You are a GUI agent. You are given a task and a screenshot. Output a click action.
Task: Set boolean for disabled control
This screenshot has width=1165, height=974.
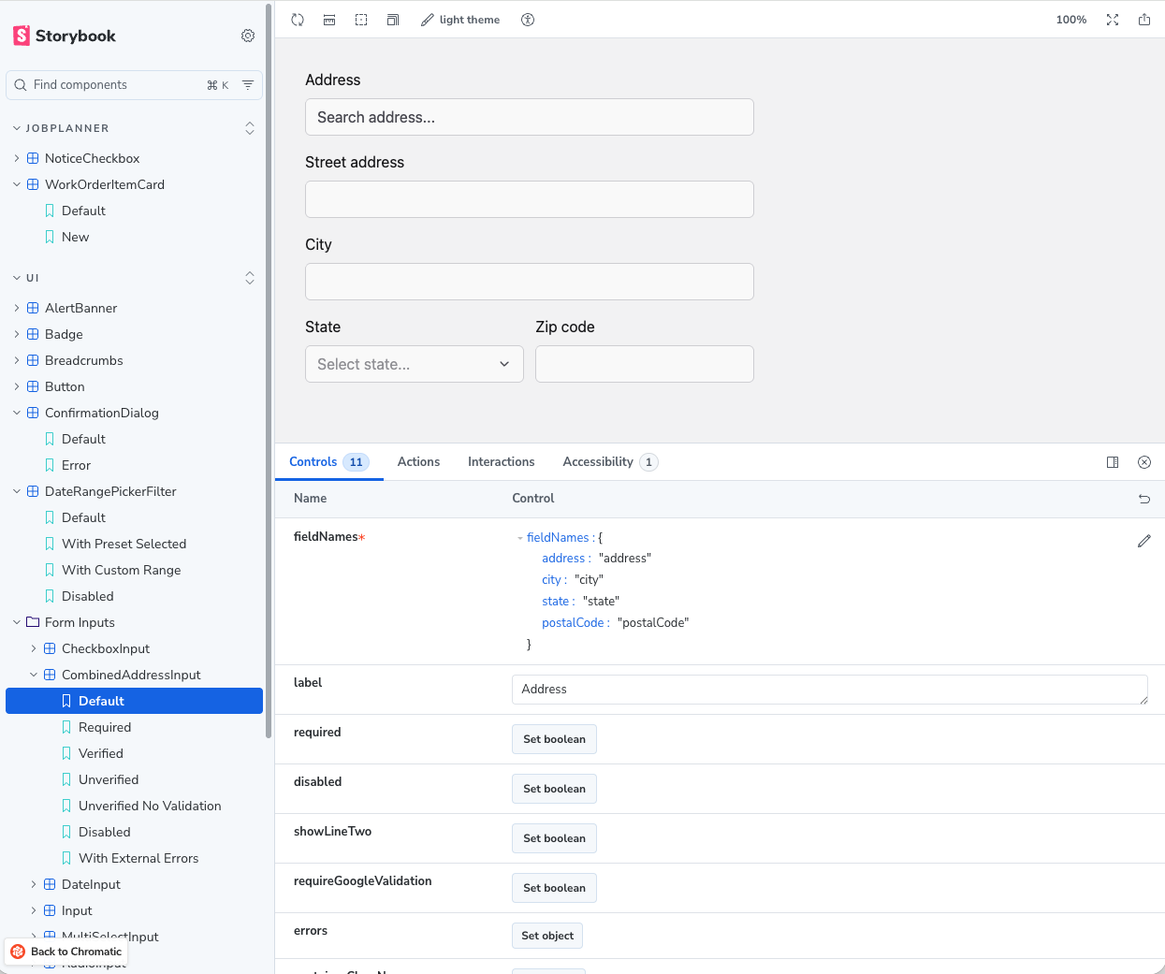coord(554,789)
